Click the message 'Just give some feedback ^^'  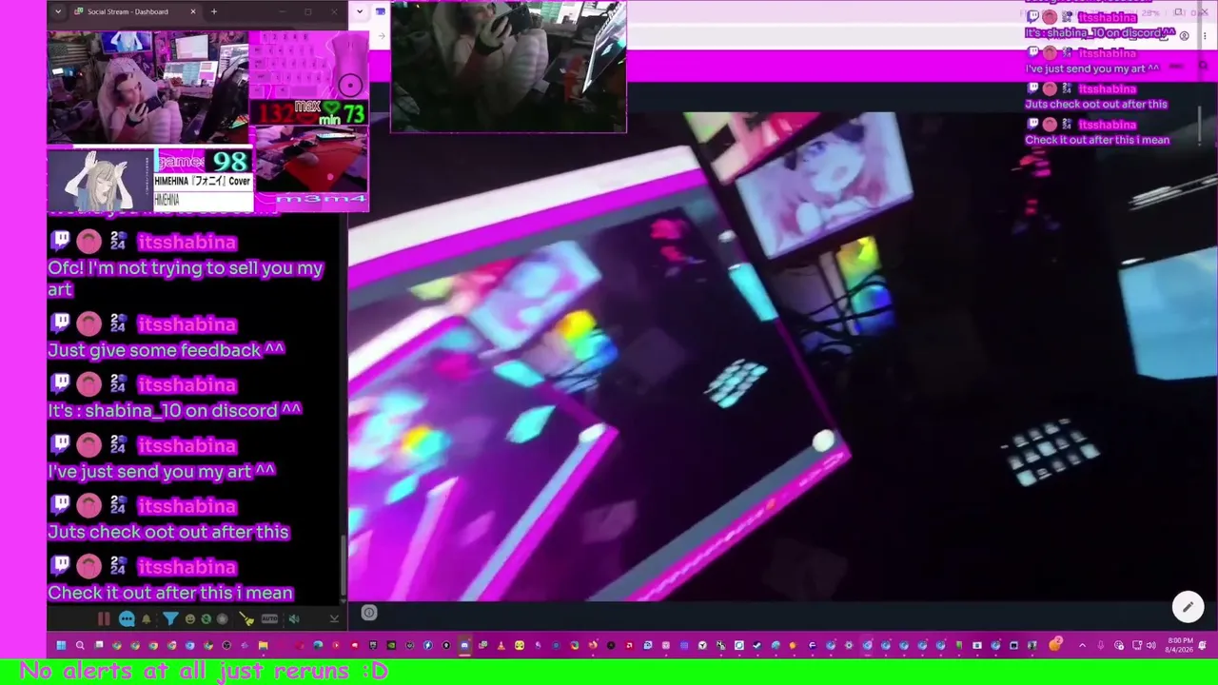point(167,350)
